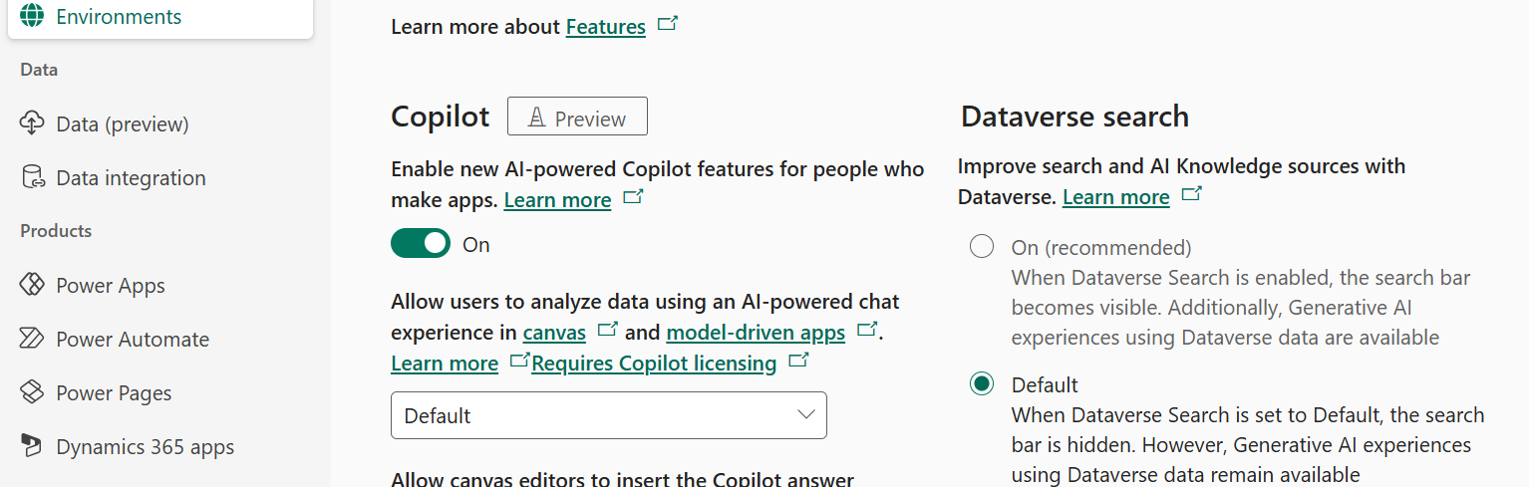Click the Data (preview) cloud icon
The image size is (1529, 487).
[32, 123]
